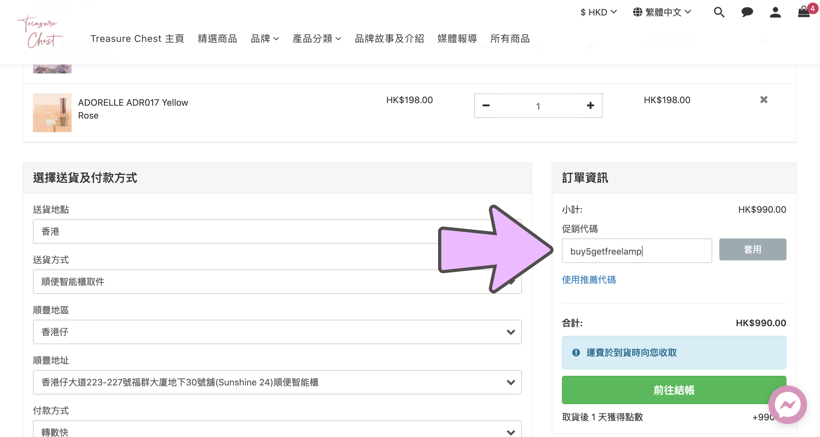Viewport: 820px width, 437px height.
Task: Open the 順豐地址 address dropdown
Action: point(277,382)
